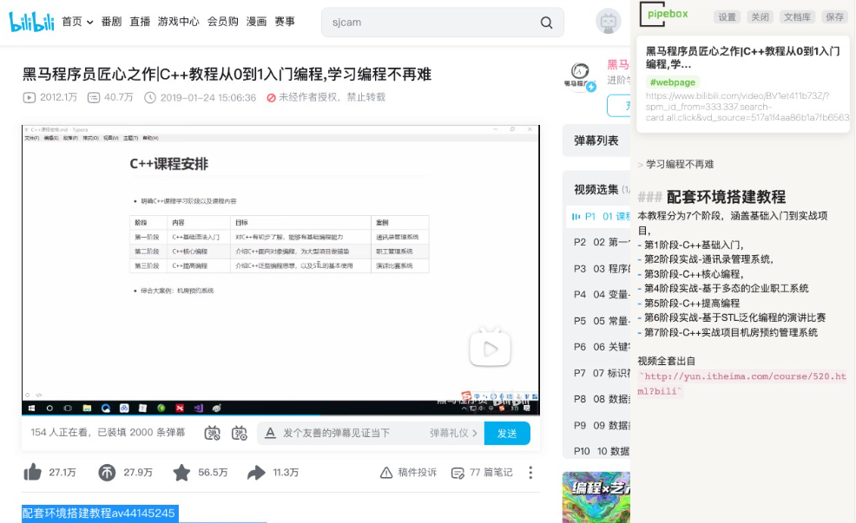Open the 直播 nav item

coord(140,22)
